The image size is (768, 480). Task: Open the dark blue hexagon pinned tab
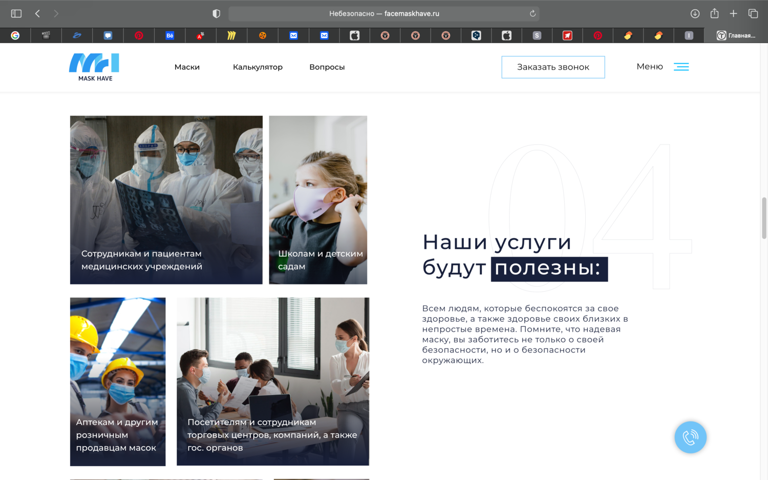point(476,35)
